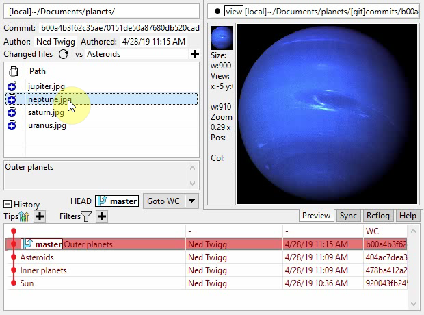
Task: Click the plus button next to Filters
Action: pyautogui.click(x=102, y=216)
